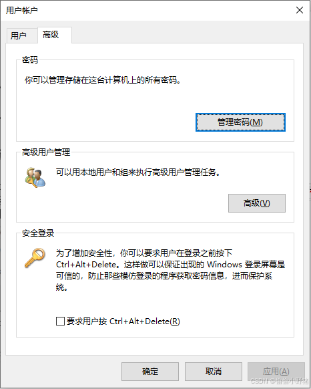This screenshot has height=389, width=311.
Task: Enable the 要求用户按 Ctrl+Alt+Delete checkbox
Action: [60, 321]
